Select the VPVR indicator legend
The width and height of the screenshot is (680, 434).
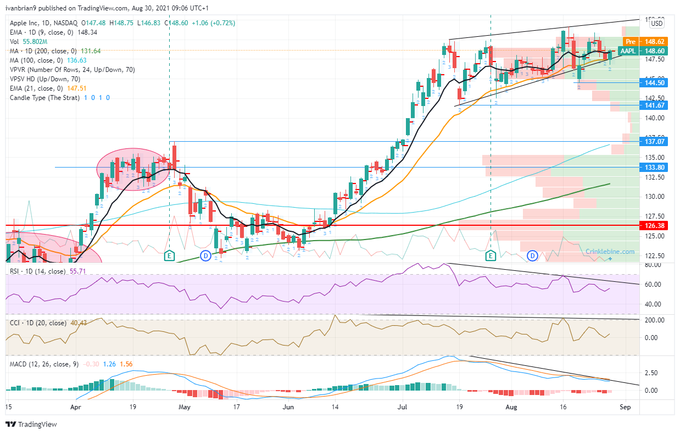pyautogui.click(x=72, y=70)
